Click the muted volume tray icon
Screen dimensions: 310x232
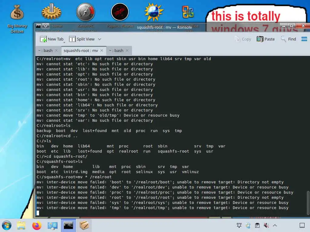click(266, 225)
